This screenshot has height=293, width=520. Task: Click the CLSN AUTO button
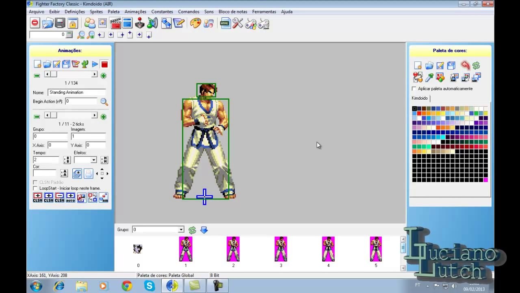(x=71, y=198)
